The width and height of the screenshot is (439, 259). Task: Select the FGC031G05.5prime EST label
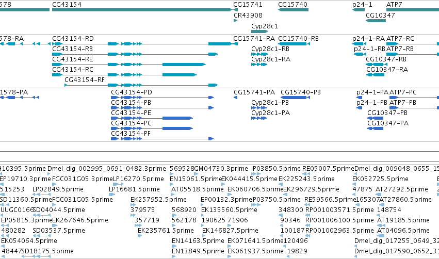[83, 200]
